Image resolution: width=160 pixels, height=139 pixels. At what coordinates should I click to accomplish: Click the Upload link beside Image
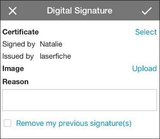pos(145,68)
